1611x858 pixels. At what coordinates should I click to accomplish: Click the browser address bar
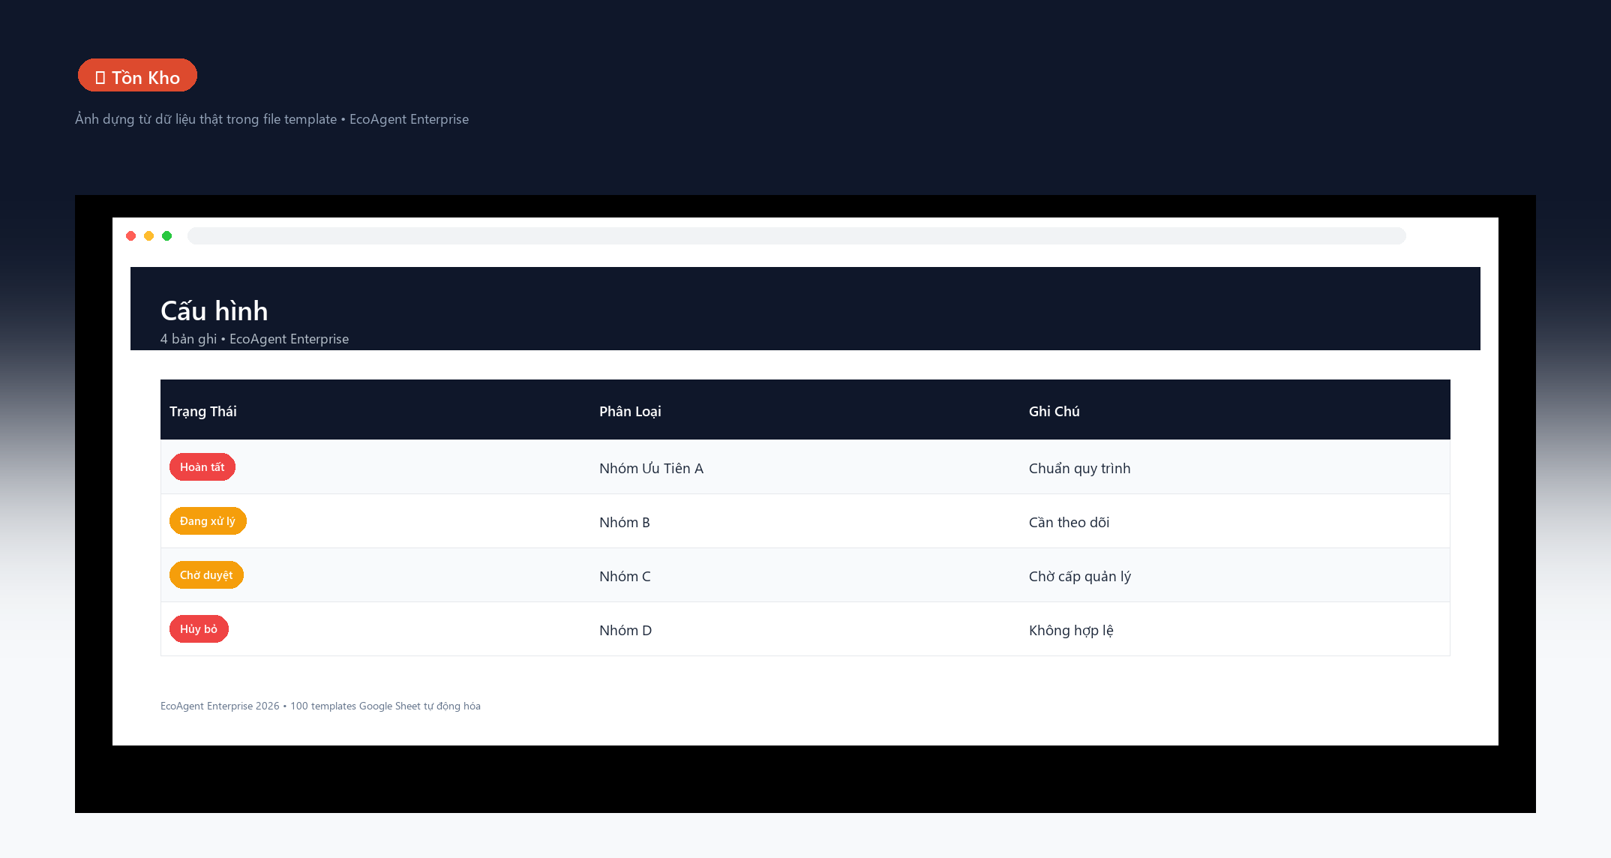(x=796, y=236)
